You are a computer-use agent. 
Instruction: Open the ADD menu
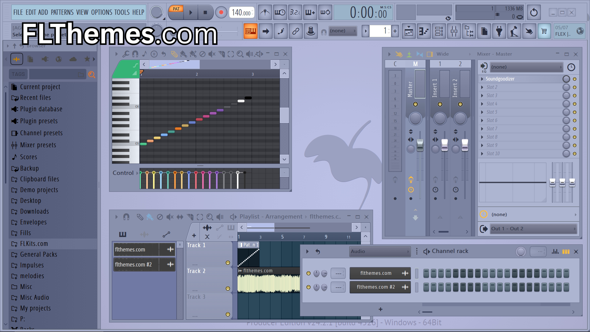(43, 12)
